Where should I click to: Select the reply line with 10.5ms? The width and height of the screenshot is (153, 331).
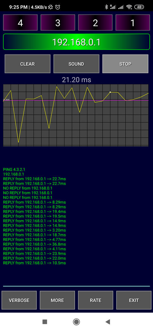click(x=35, y=263)
